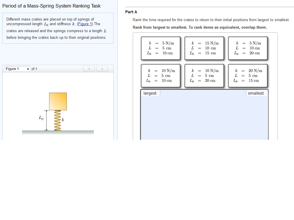Viewport: 294px width, 220px height.
Task: Click the previous figure arrow icon
Action: coord(89,69)
